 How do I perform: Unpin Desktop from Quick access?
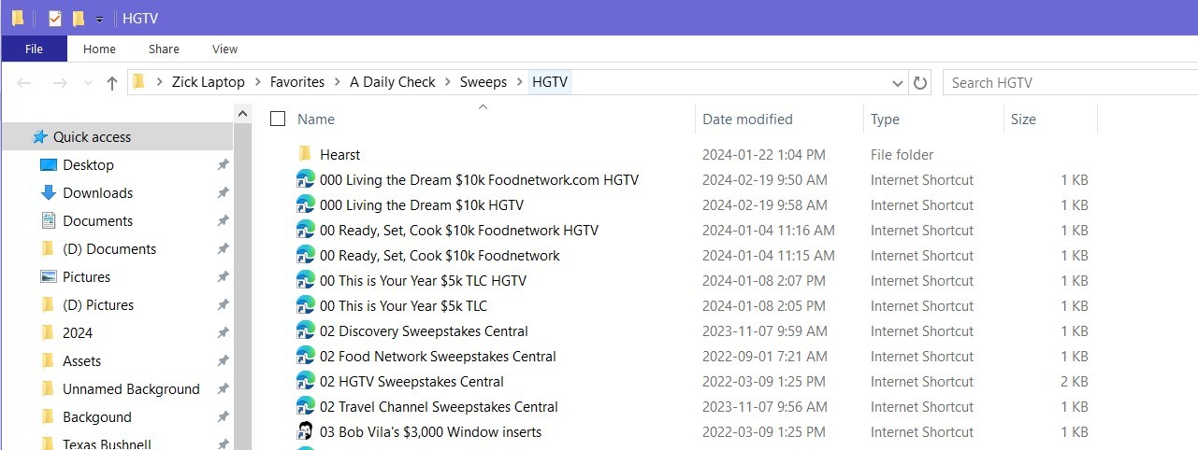pyautogui.click(x=223, y=164)
